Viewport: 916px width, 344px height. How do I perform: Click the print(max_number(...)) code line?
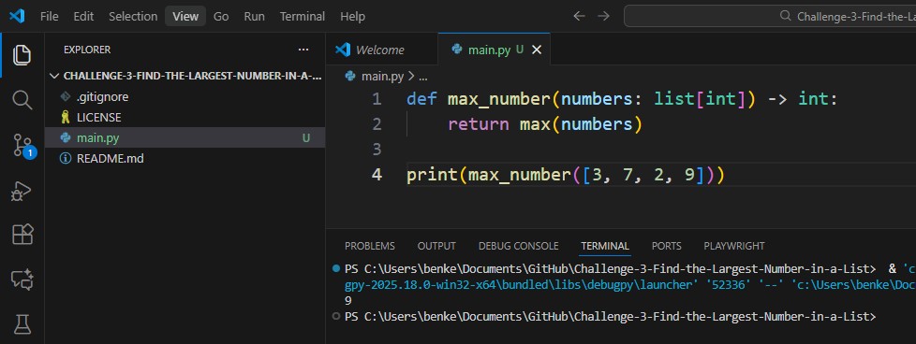tap(566, 174)
